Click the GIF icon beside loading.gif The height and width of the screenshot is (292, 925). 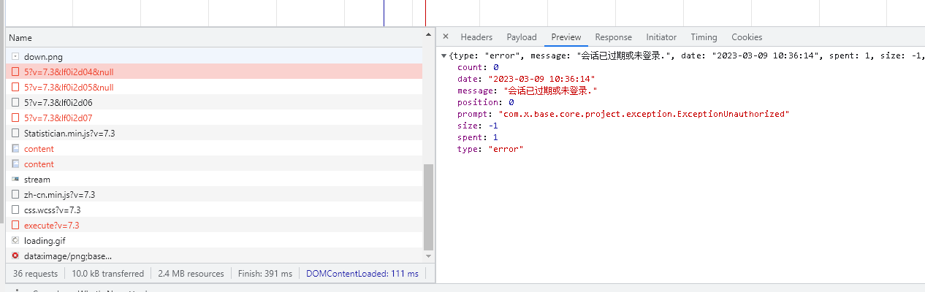click(x=15, y=240)
